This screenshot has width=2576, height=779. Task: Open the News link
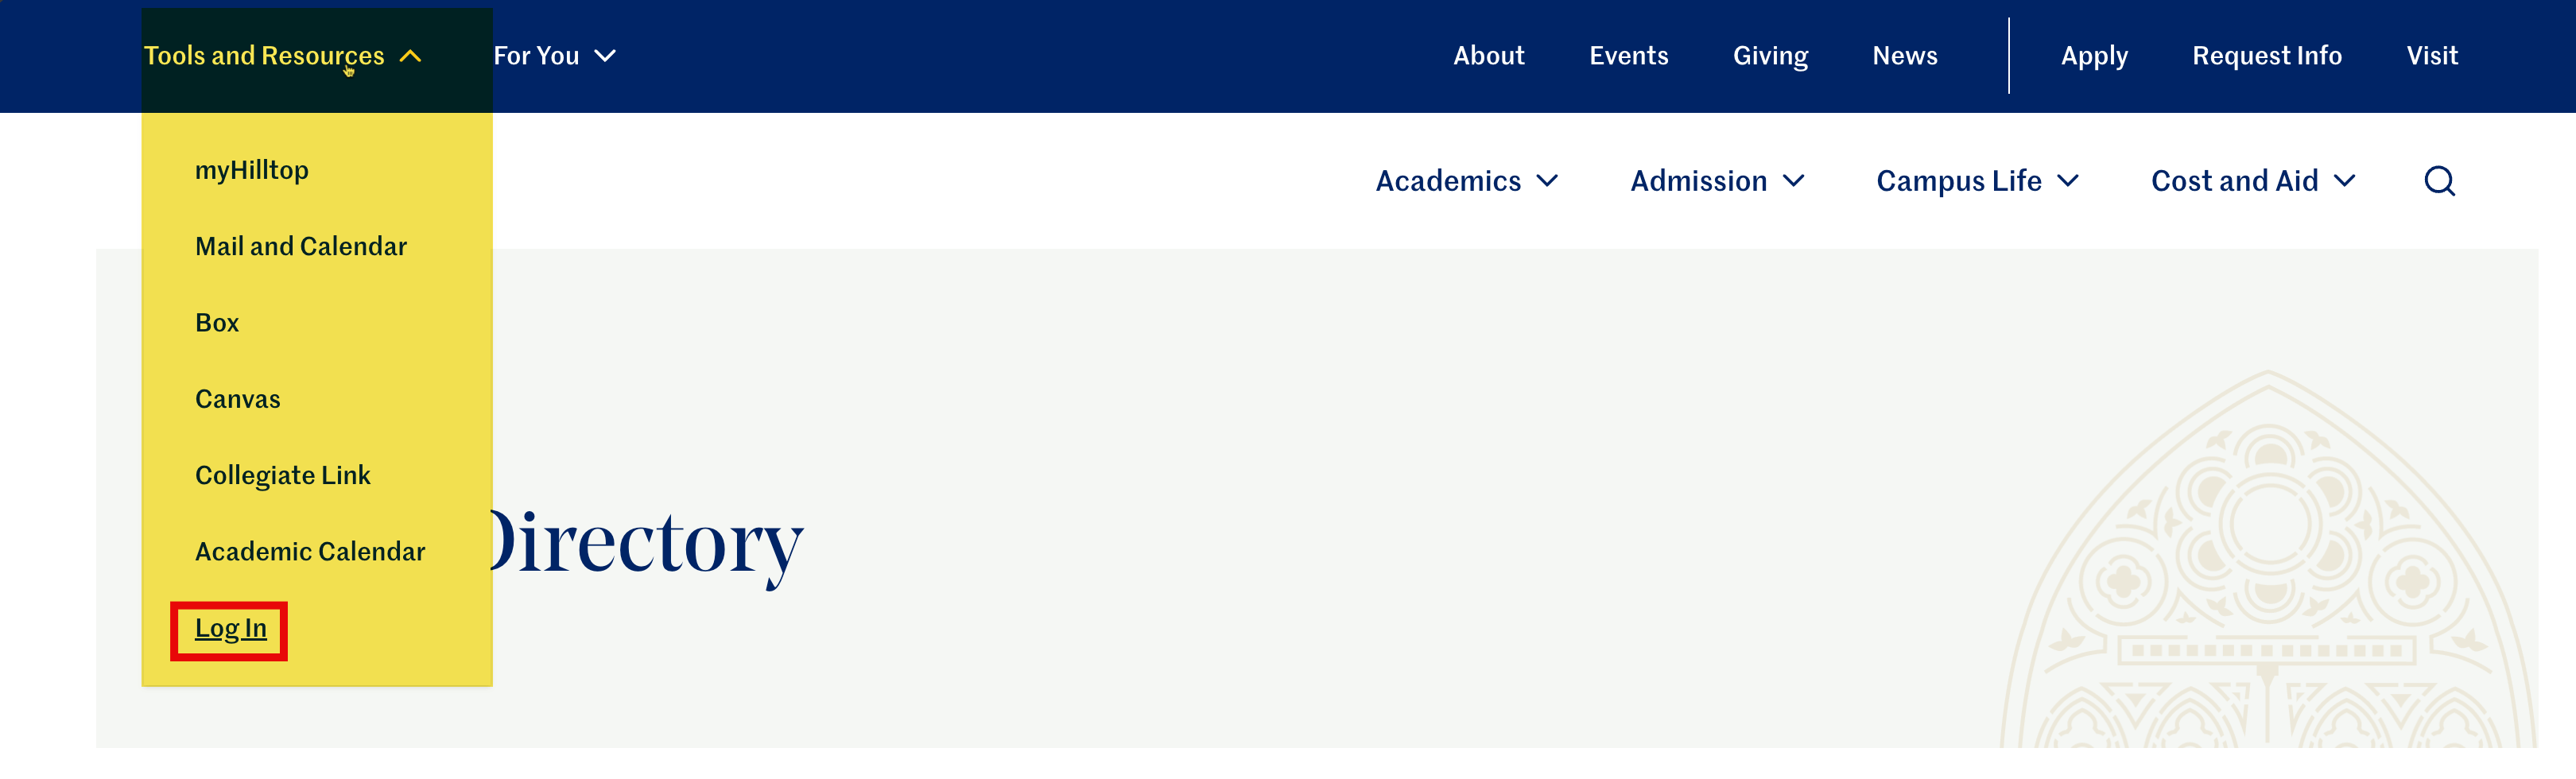click(x=1904, y=56)
